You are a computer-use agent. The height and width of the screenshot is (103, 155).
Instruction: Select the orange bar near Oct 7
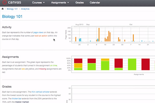133,38
